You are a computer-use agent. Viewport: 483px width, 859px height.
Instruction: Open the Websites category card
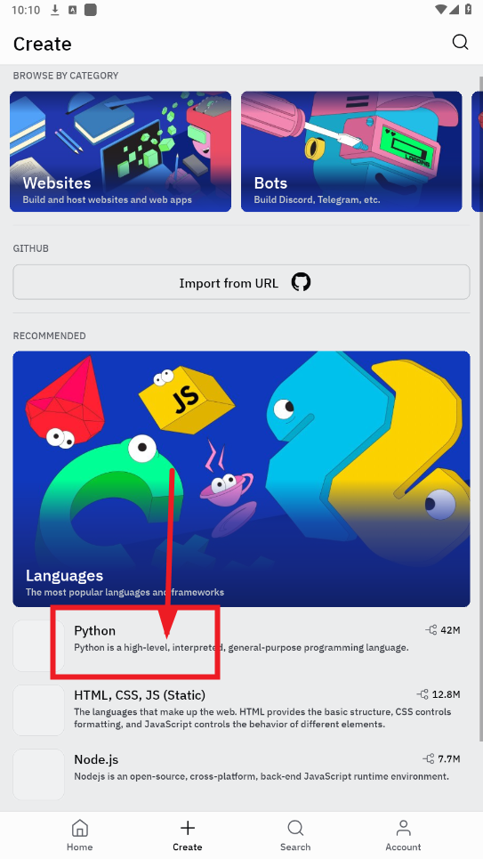click(120, 151)
